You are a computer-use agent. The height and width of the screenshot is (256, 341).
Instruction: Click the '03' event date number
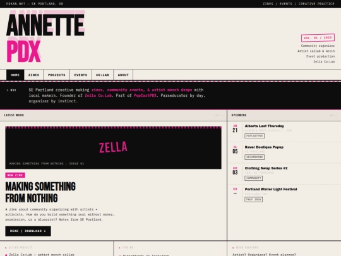pos(235,173)
